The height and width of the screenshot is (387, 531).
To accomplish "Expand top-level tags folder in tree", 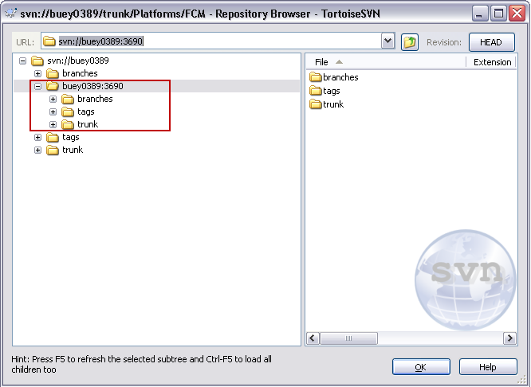I will pos(38,137).
